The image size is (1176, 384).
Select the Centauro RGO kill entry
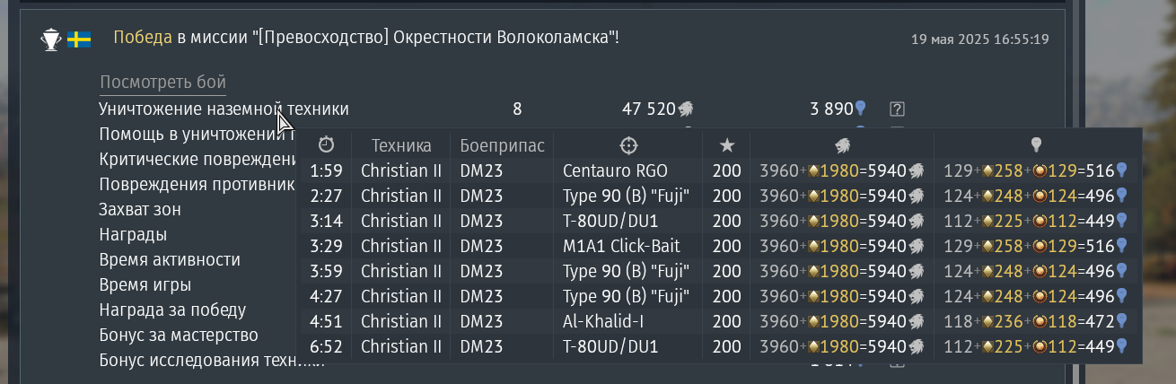[x=615, y=170]
